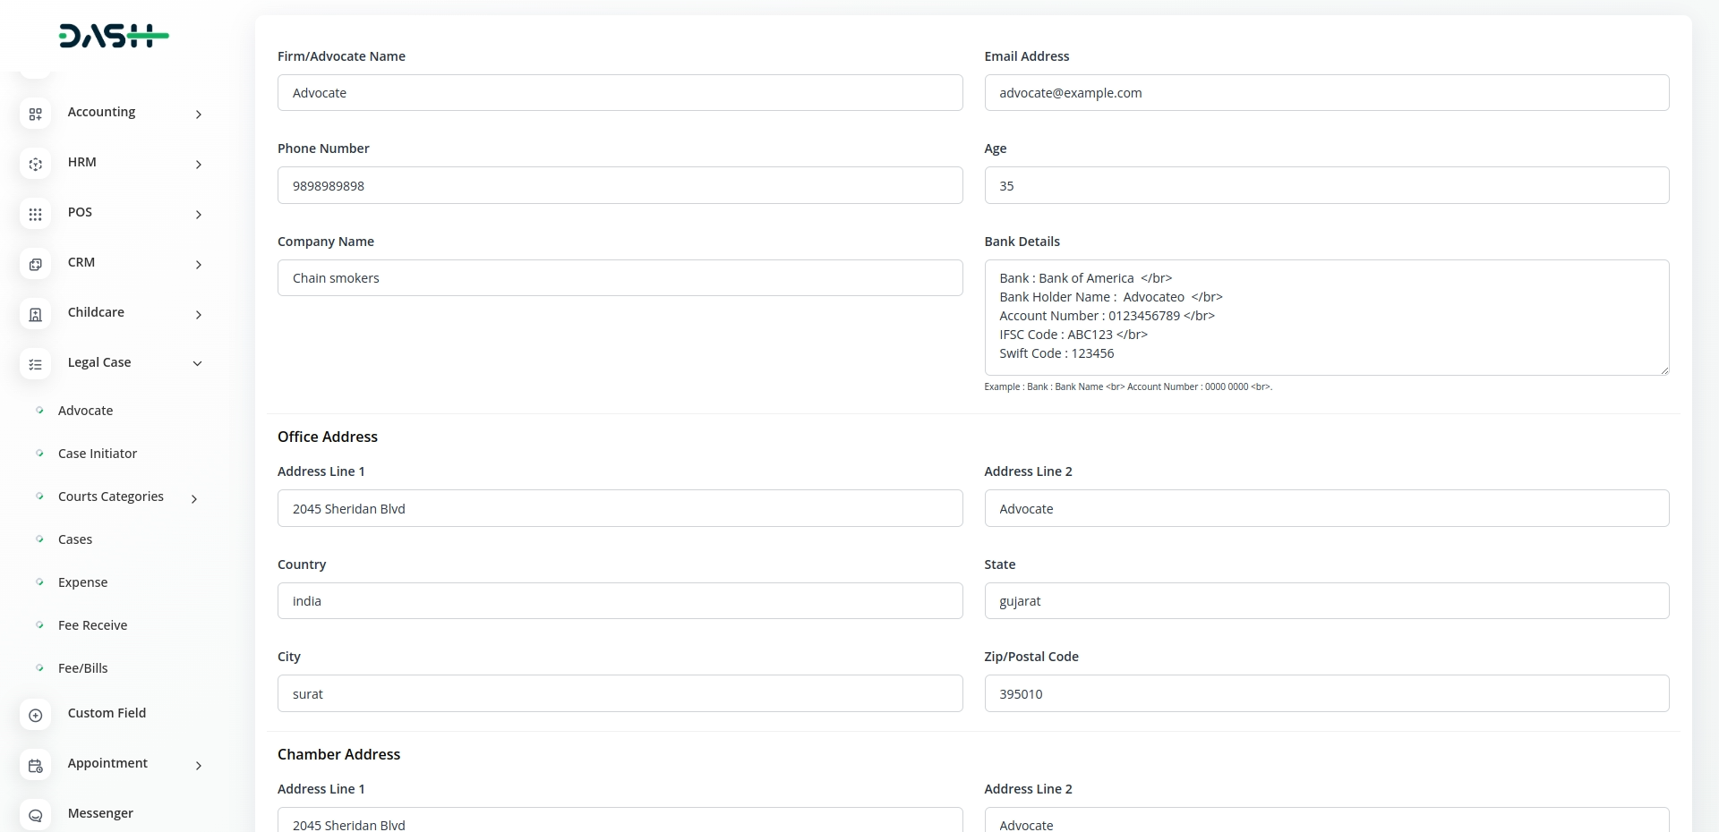Open the Advocate submenu item
This screenshot has height=832, width=1719.
point(85,411)
